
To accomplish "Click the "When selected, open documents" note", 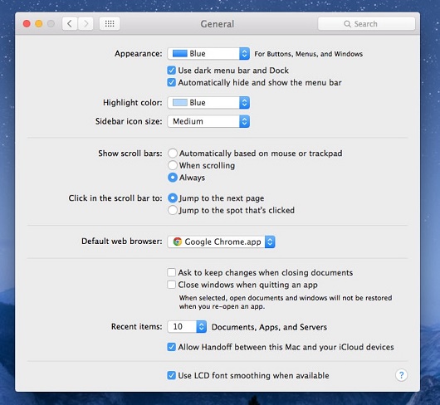I will [286, 302].
